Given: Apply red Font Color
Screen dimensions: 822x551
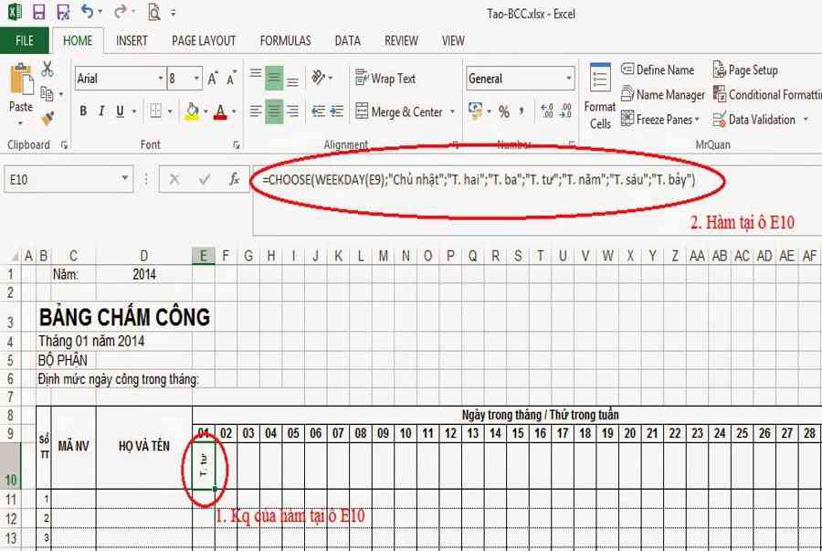Looking at the screenshot, I should (x=220, y=111).
